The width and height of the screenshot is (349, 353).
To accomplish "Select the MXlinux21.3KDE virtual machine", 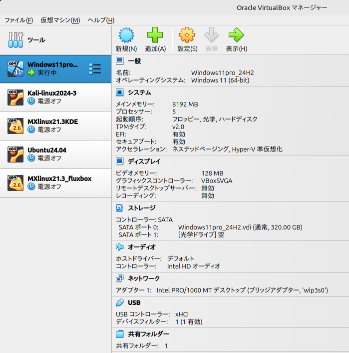I will pos(52,125).
